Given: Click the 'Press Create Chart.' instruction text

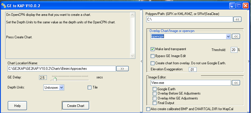Looking at the screenshot, I should point(19,37).
